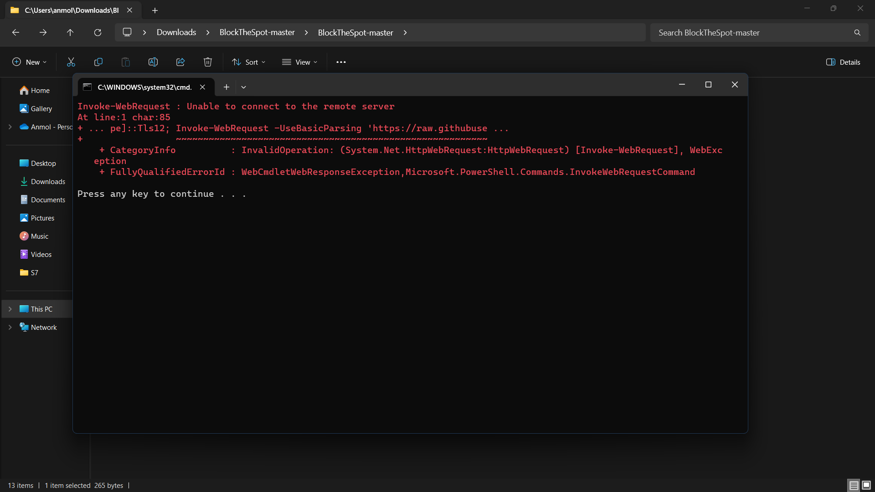Open the Downloads folder in sidebar
The width and height of the screenshot is (875, 492).
point(48,181)
